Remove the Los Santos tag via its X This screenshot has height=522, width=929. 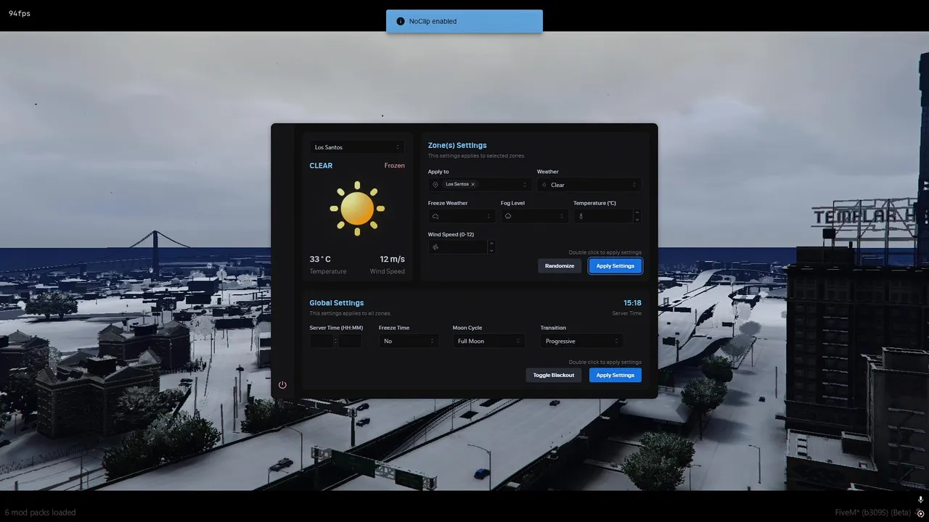(x=472, y=184)
